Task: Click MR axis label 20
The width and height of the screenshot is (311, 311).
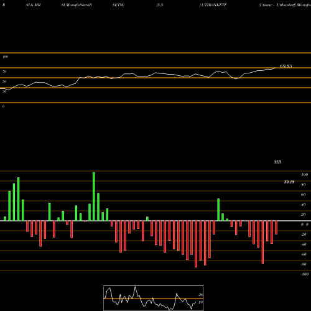Action: [x=304, y=215]
